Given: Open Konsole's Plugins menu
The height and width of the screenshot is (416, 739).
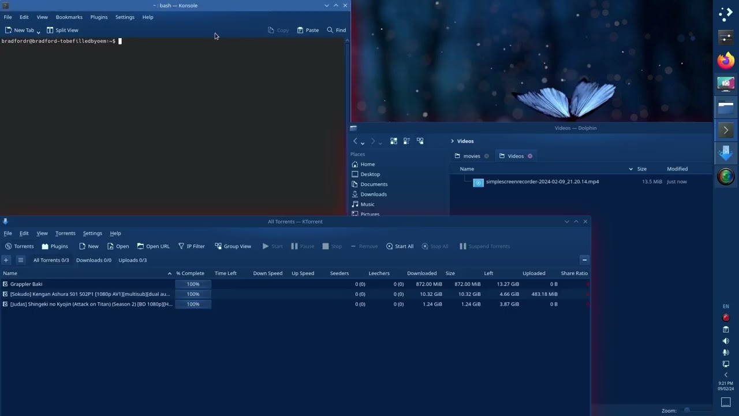Looking at the screenshot, I should (99, 17).
